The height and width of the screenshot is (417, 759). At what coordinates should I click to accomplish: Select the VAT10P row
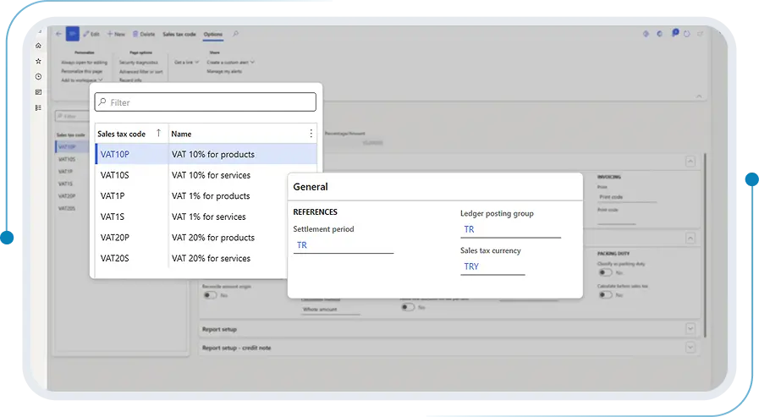[x=206, y=154]
